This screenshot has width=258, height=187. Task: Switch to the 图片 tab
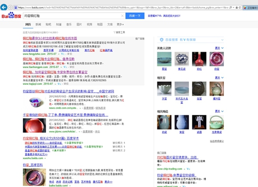pos(79,24)
